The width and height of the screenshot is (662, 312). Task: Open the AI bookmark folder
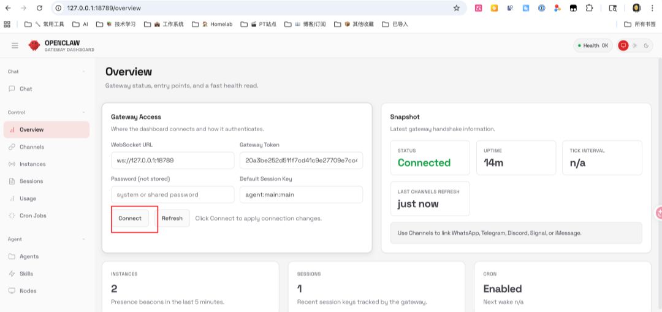(80, 24)
